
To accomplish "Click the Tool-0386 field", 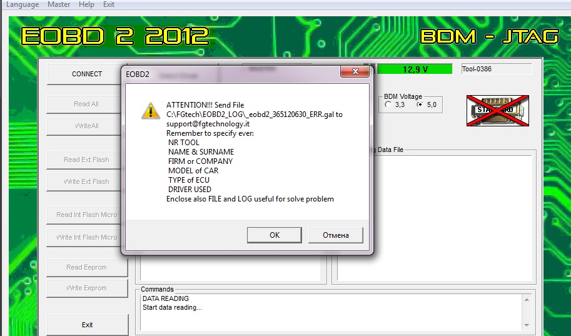I will [x=497, y=69].
